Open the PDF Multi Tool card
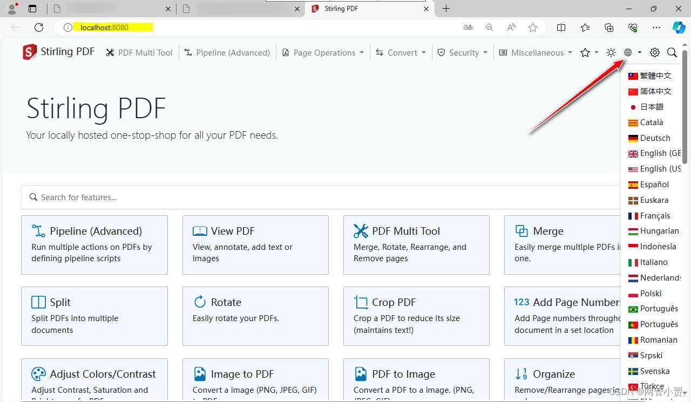Viewport: 691px width, 402px height. [x=416, y=245]
